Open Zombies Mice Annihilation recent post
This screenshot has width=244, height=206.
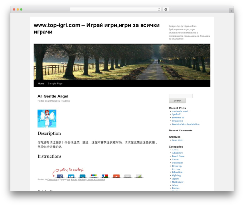[185, 124]
